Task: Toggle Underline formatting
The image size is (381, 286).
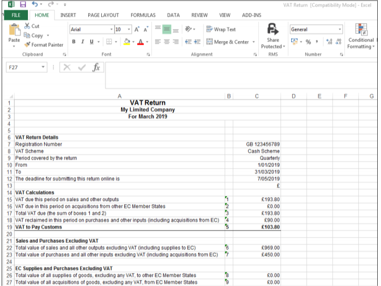Action: coord(91,41)
